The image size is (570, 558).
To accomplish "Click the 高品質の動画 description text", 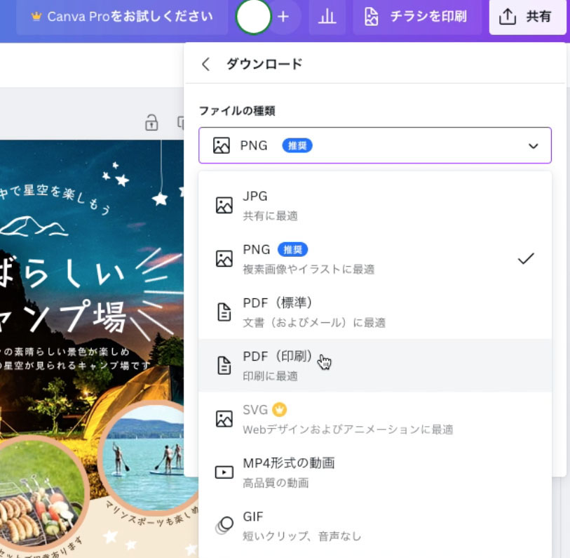I will 276,483.
